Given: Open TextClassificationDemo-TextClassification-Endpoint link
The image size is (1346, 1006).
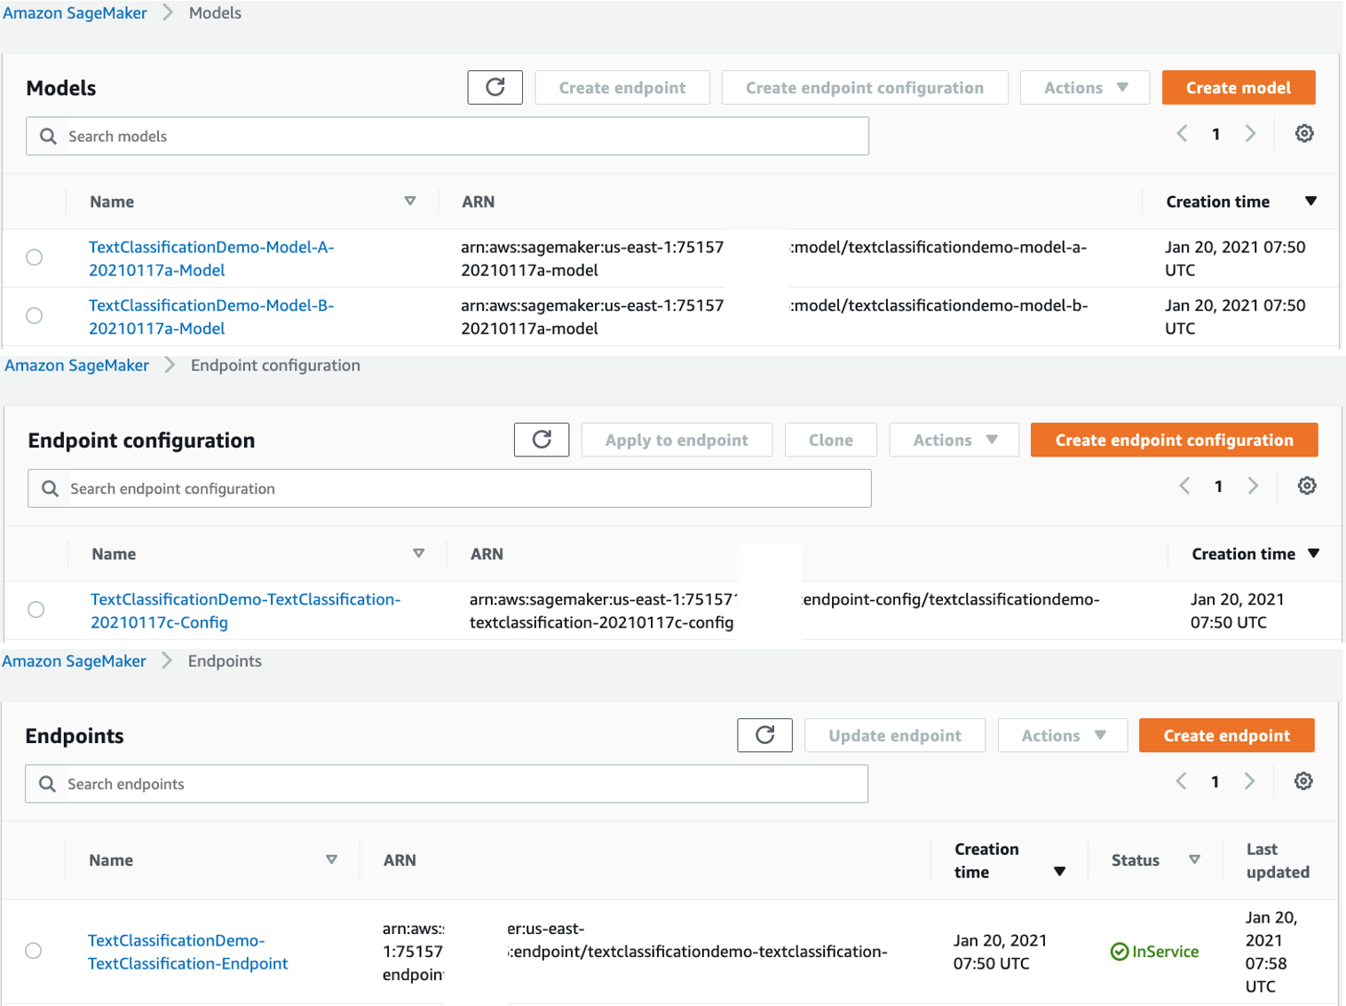Looking at the screenshot, I should point(188,952).
